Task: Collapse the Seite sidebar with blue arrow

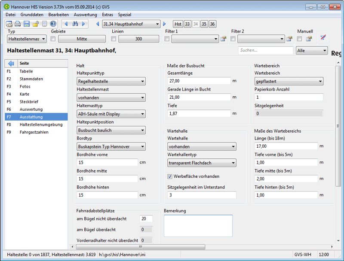Action: tap(11, 63)
